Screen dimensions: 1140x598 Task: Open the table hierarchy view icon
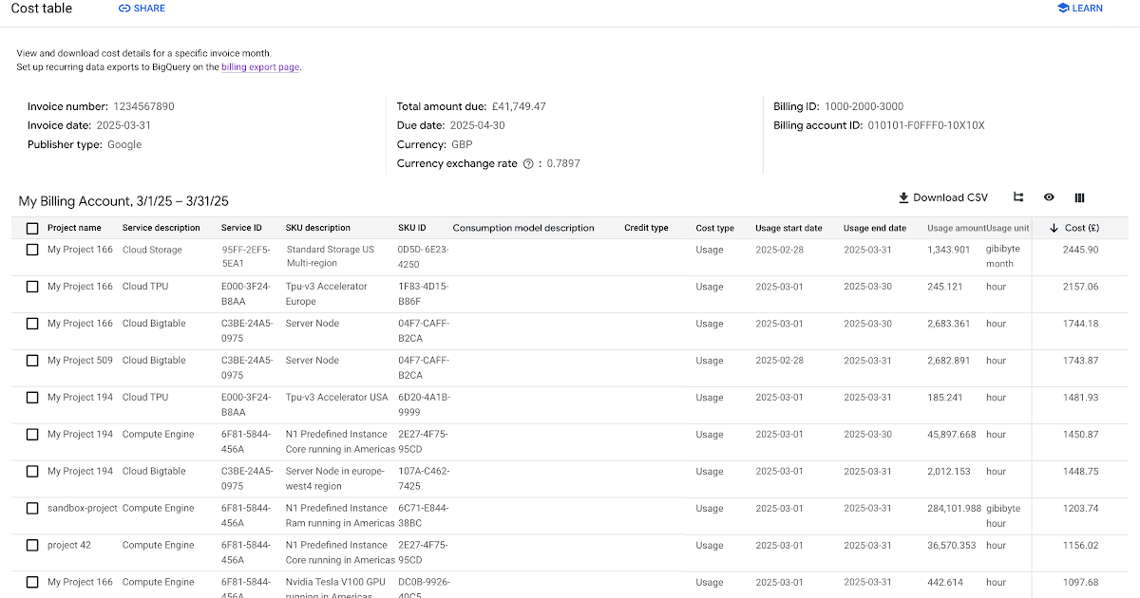[1018, 197]
